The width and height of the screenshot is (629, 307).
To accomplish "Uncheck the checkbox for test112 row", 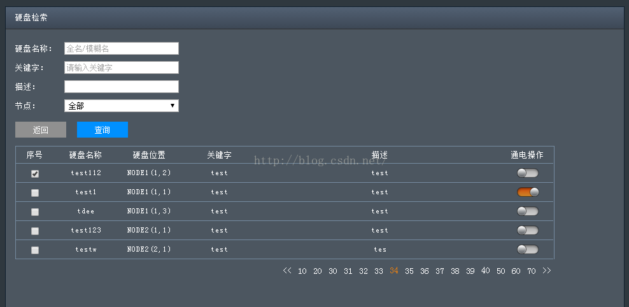I will [x=35, y=174].
